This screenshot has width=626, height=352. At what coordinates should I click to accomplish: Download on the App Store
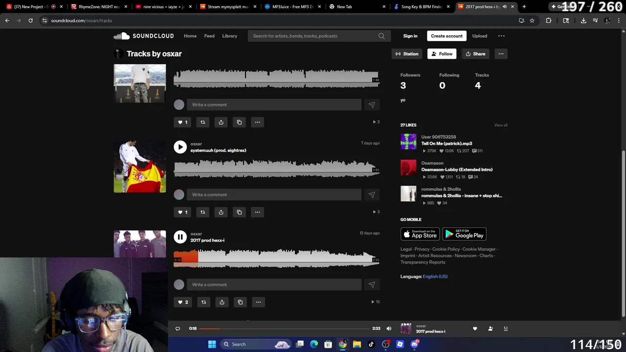click(x=420, y=234)
